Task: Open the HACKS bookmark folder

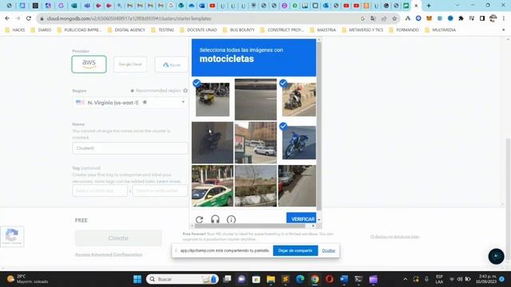Action: click(15, 30)
